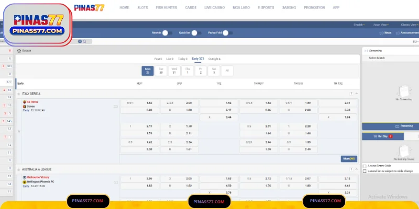Toggle the Quick bet switch
This screenshot has height=209, width=419.
tap(197, 33)
